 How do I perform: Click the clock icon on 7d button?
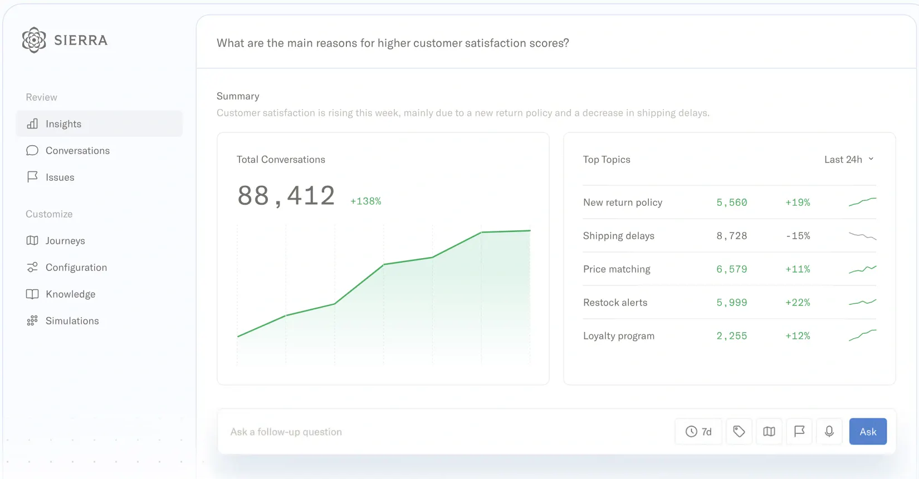691,432
